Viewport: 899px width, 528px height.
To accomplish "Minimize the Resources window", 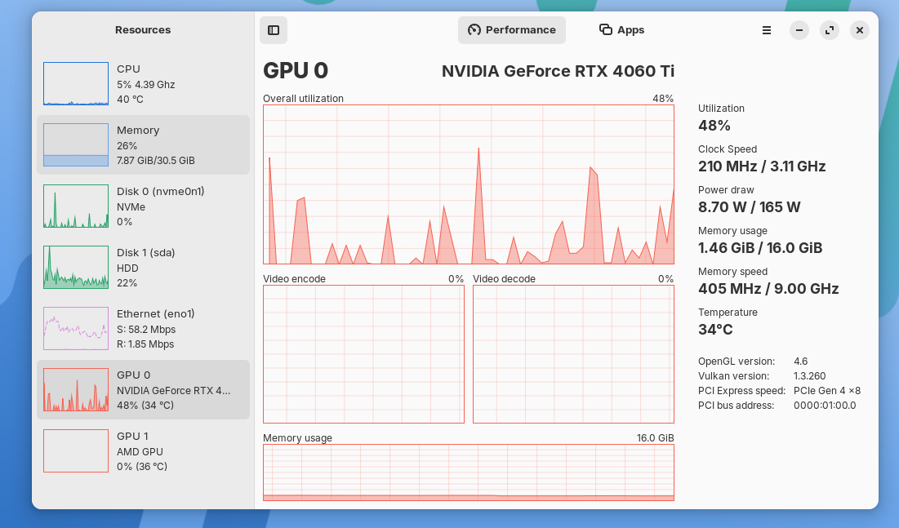I will click(x=799, y=30).
